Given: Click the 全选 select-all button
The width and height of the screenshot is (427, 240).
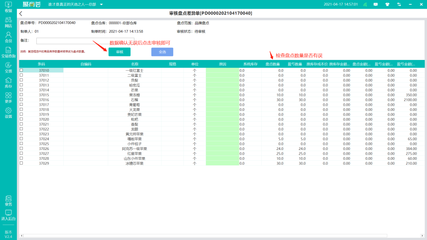Looking at the screenshot, I should click(162, 52).
